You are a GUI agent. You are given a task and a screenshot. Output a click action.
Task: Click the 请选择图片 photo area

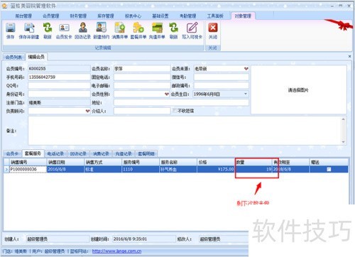tap(299, 90)
